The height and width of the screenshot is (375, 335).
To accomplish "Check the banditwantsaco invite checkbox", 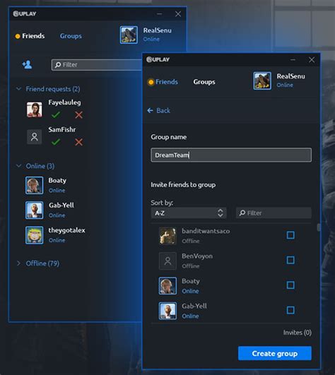I will click(290, 235).
